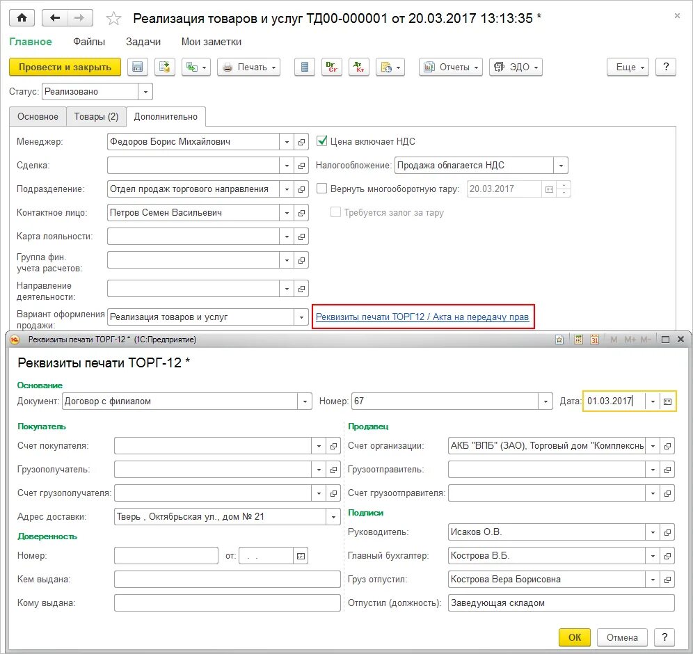Expand the Документ основание dropdown
This screenshot has width=693, height=654.
[x=305, y=401]
